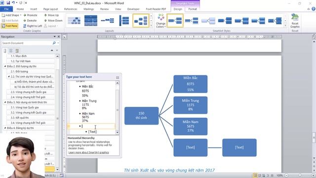Image resolution: width=316 pixels, height=178 pixels.
Task: Click the Move Up button
Action: coord(51,15)
